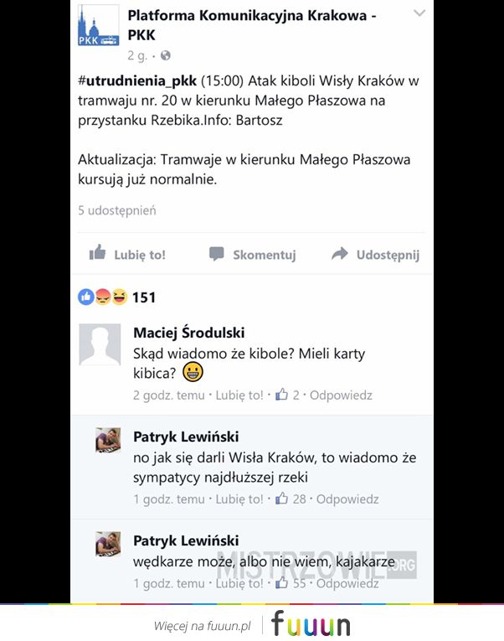Open the laughing haha reaction icon
The width and height of the screenshot is (504, 641).
[119, 297]
